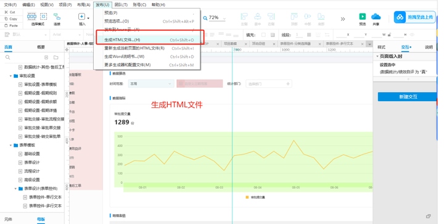Align widgets to middle with 中部 icon
Viewport: 444px width, 224px height.
pyautogui.click(x=308, y=17)
